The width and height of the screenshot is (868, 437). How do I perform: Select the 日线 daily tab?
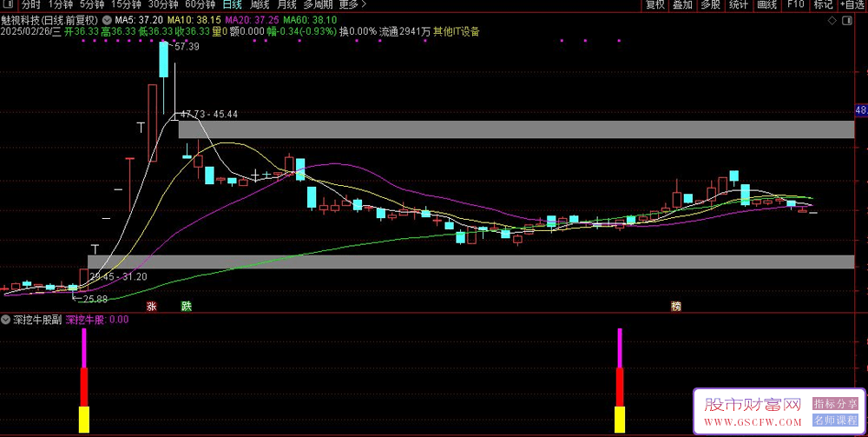232,5
